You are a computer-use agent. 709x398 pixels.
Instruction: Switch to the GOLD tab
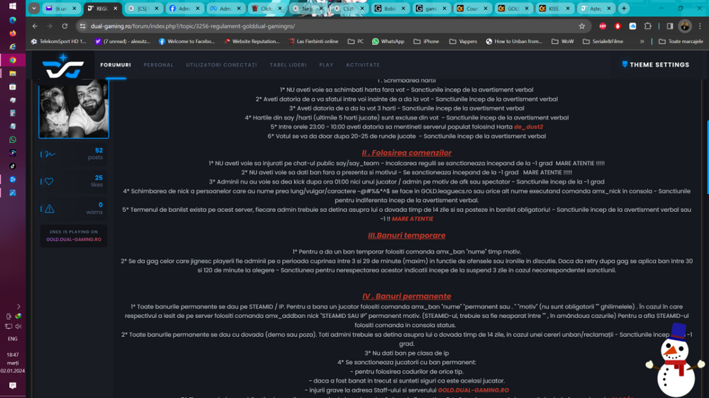pos(513,8)
